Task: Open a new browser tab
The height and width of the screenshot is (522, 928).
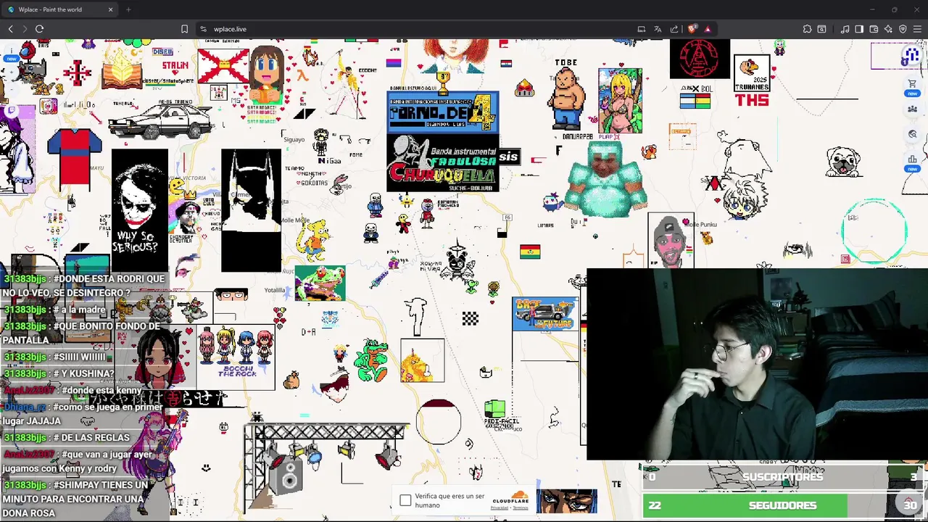Action: [128, 9]
